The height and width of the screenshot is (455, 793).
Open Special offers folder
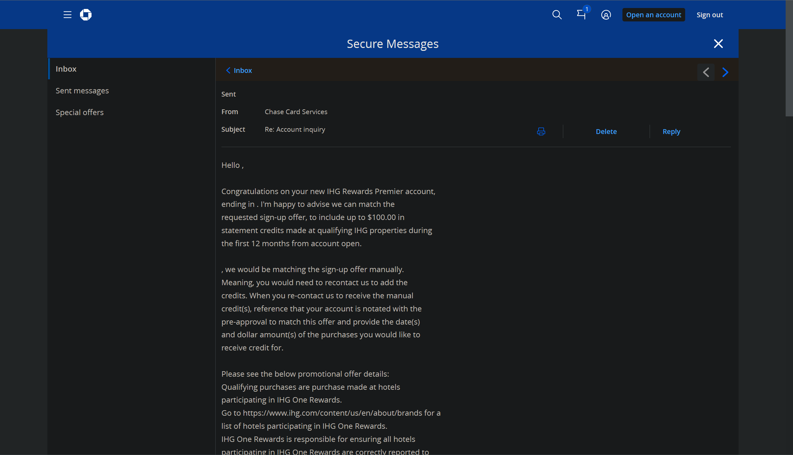[x=80, y=112]
